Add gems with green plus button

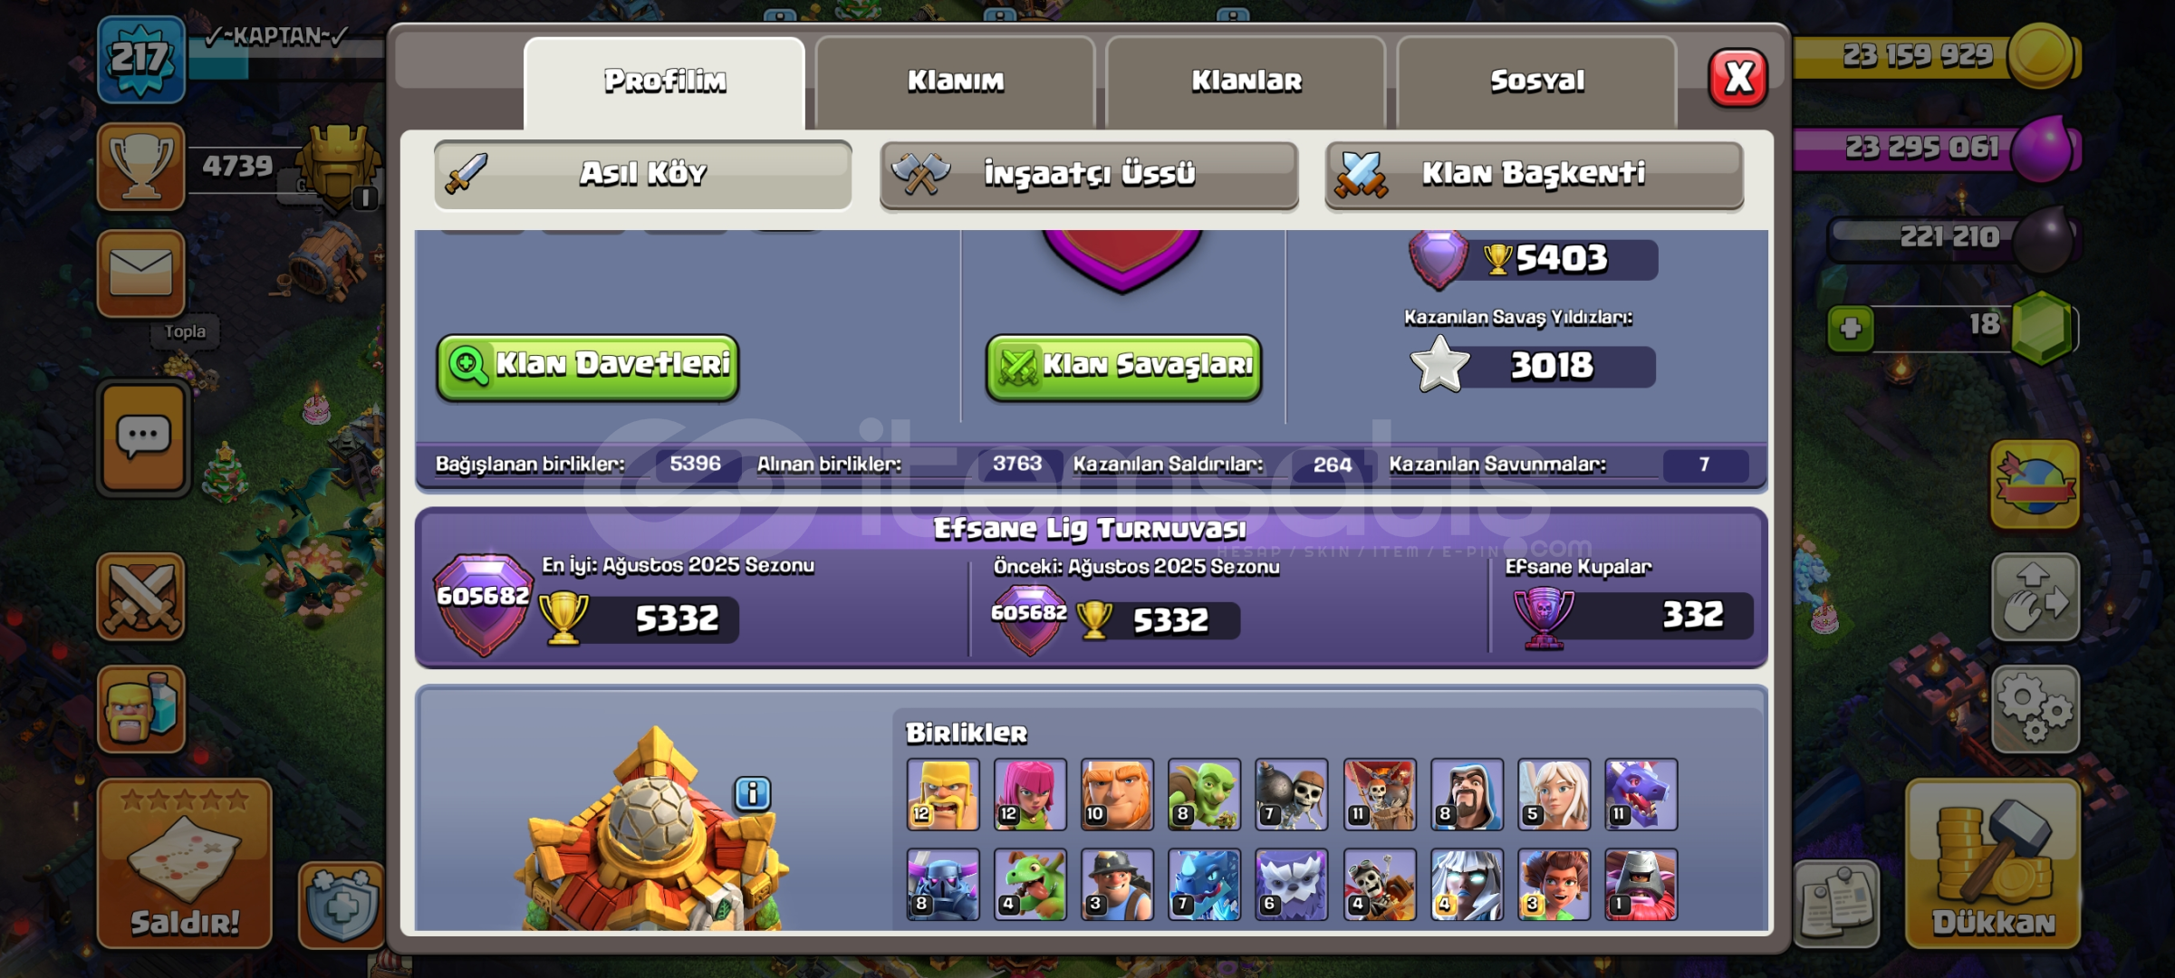click(1851, 328)
